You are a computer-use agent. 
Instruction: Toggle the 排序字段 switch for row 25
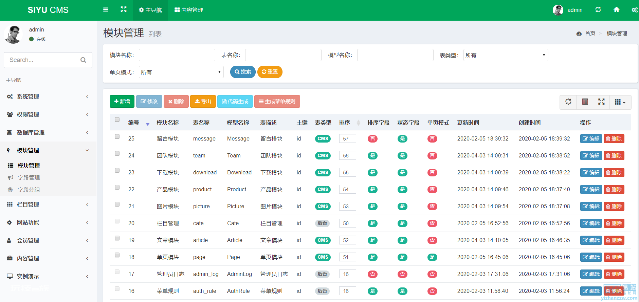point(372,138)
